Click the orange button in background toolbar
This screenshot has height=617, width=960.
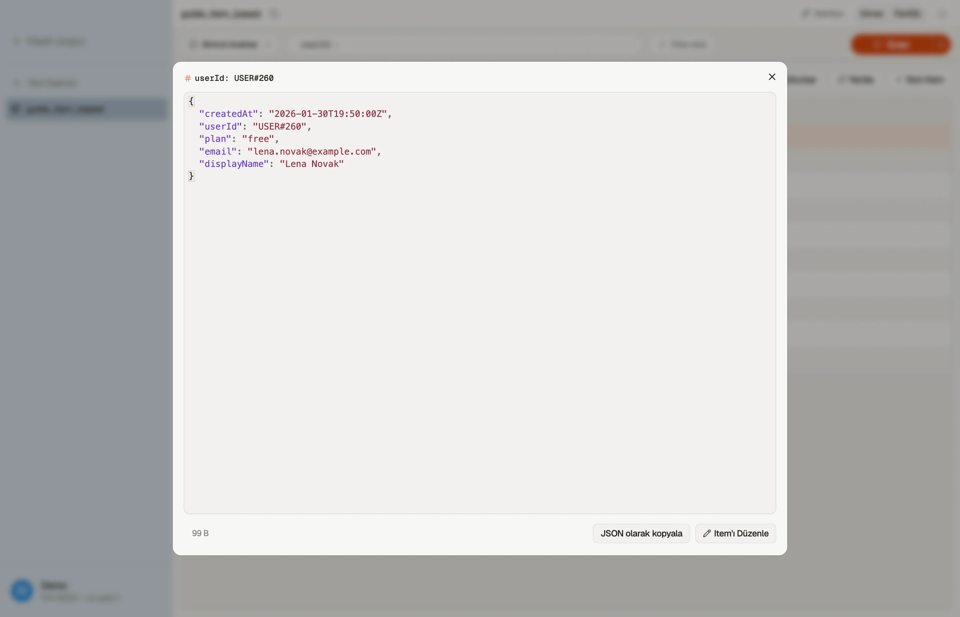900,45
